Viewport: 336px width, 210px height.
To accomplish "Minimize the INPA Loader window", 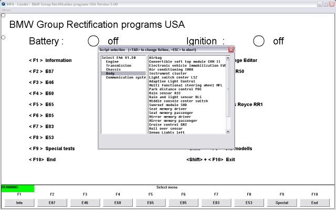I will tap(320, 4).
